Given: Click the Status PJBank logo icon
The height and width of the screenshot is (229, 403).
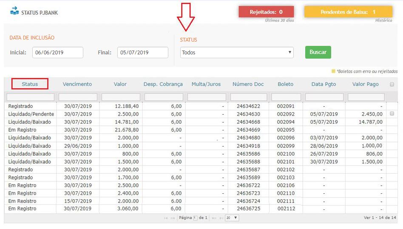Looking at the screenshot, I should point(14,11).
